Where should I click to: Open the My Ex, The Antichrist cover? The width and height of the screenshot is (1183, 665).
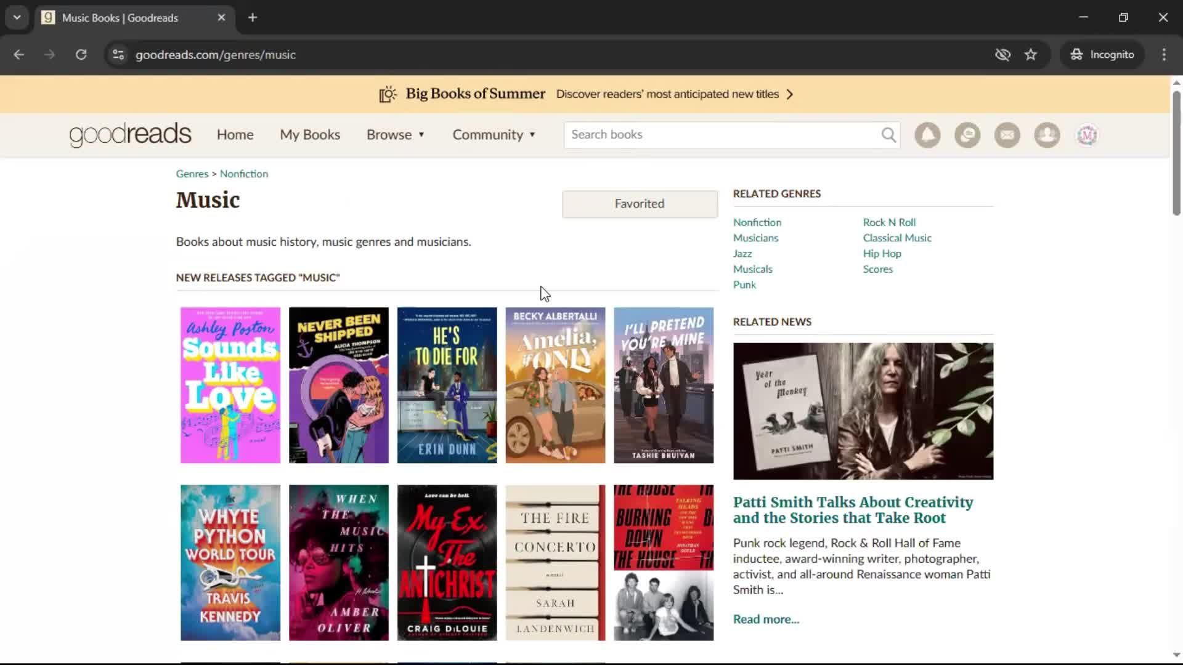pos(447,563)
